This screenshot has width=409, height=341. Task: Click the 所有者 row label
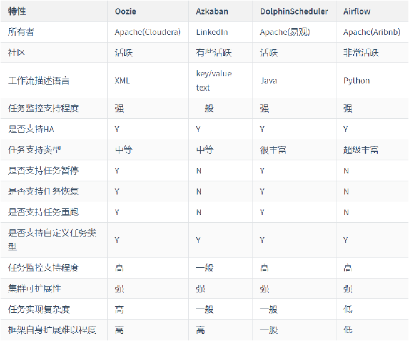point(21,32)
